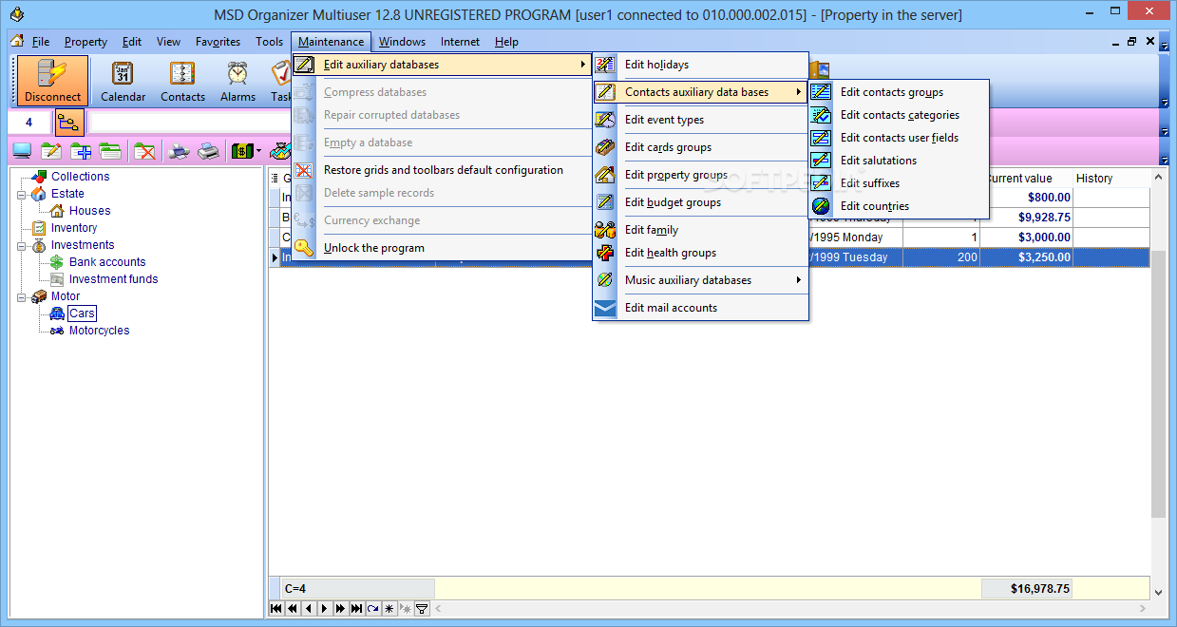This screenshot has width=1177, height=627.
Task: Open the Contacts module icon
Action: pyautogui.click(x=182, y=81)
